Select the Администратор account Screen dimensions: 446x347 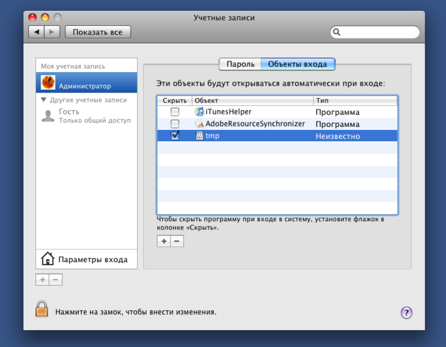86,82
